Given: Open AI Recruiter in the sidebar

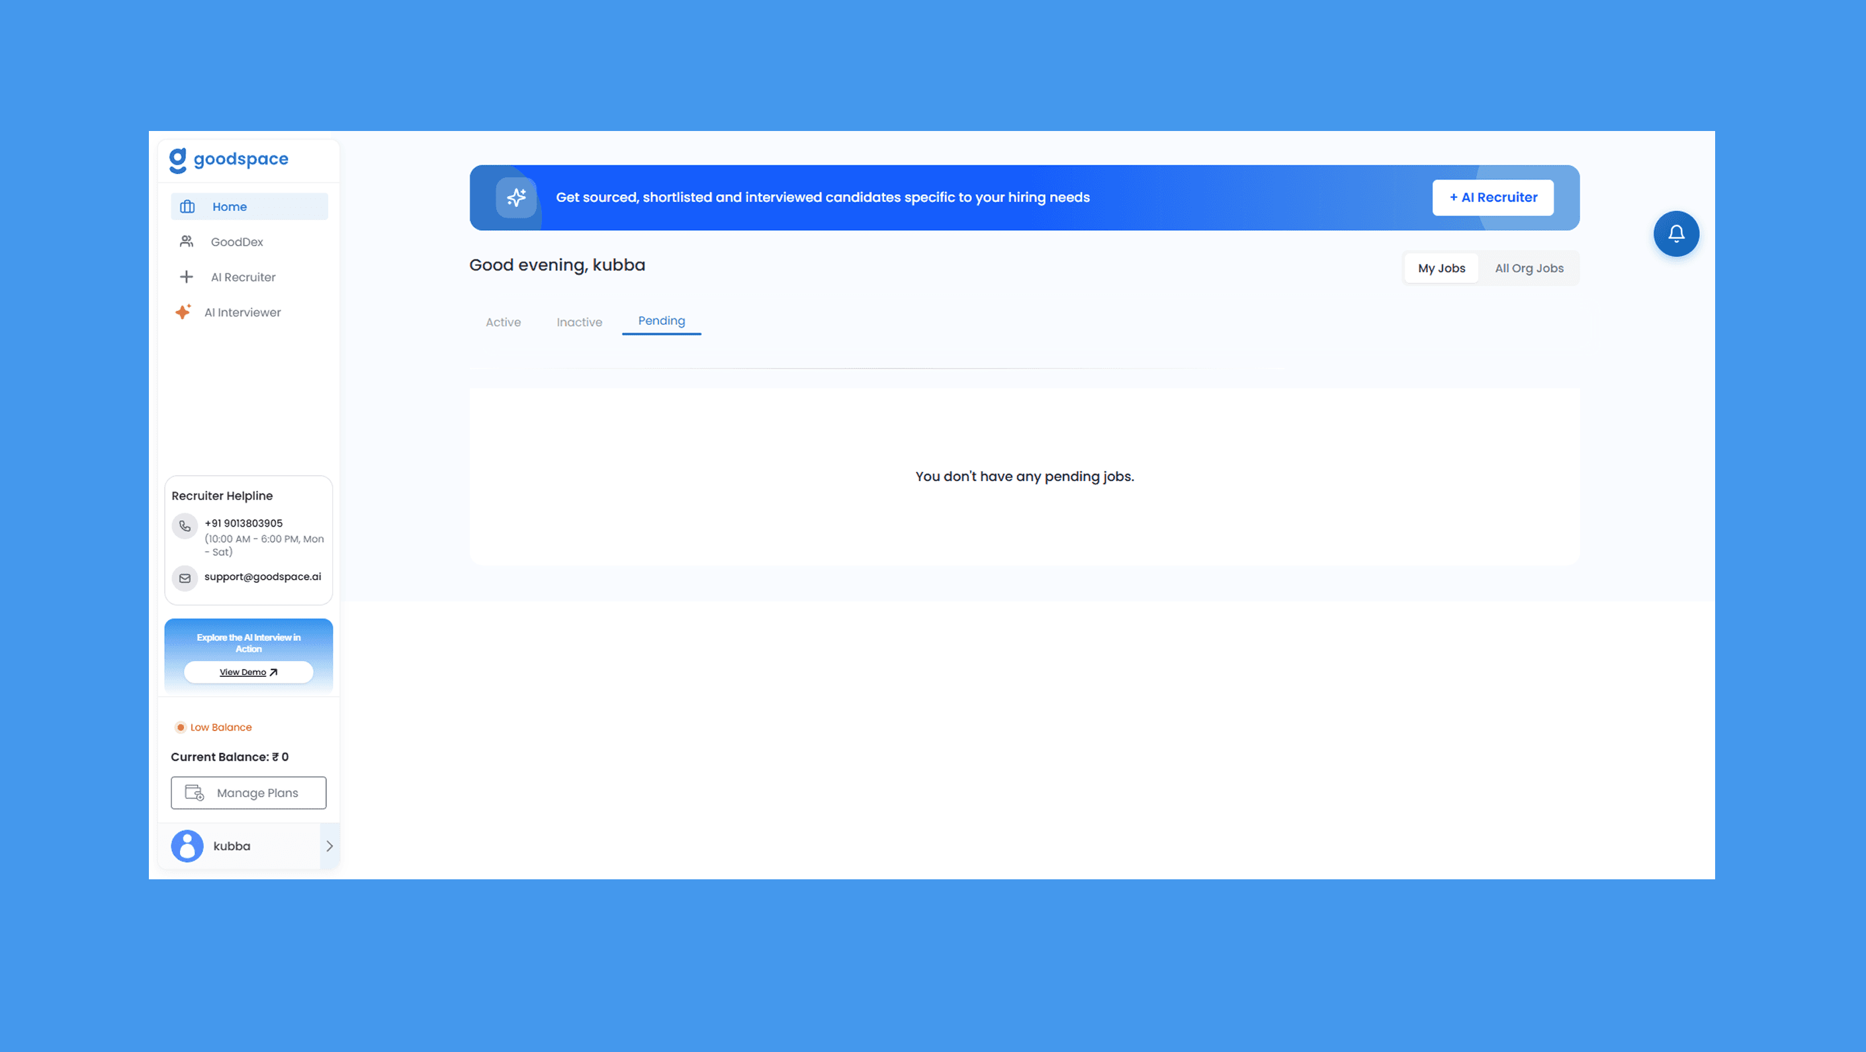Looking at the screenshot, I should 243,277.
